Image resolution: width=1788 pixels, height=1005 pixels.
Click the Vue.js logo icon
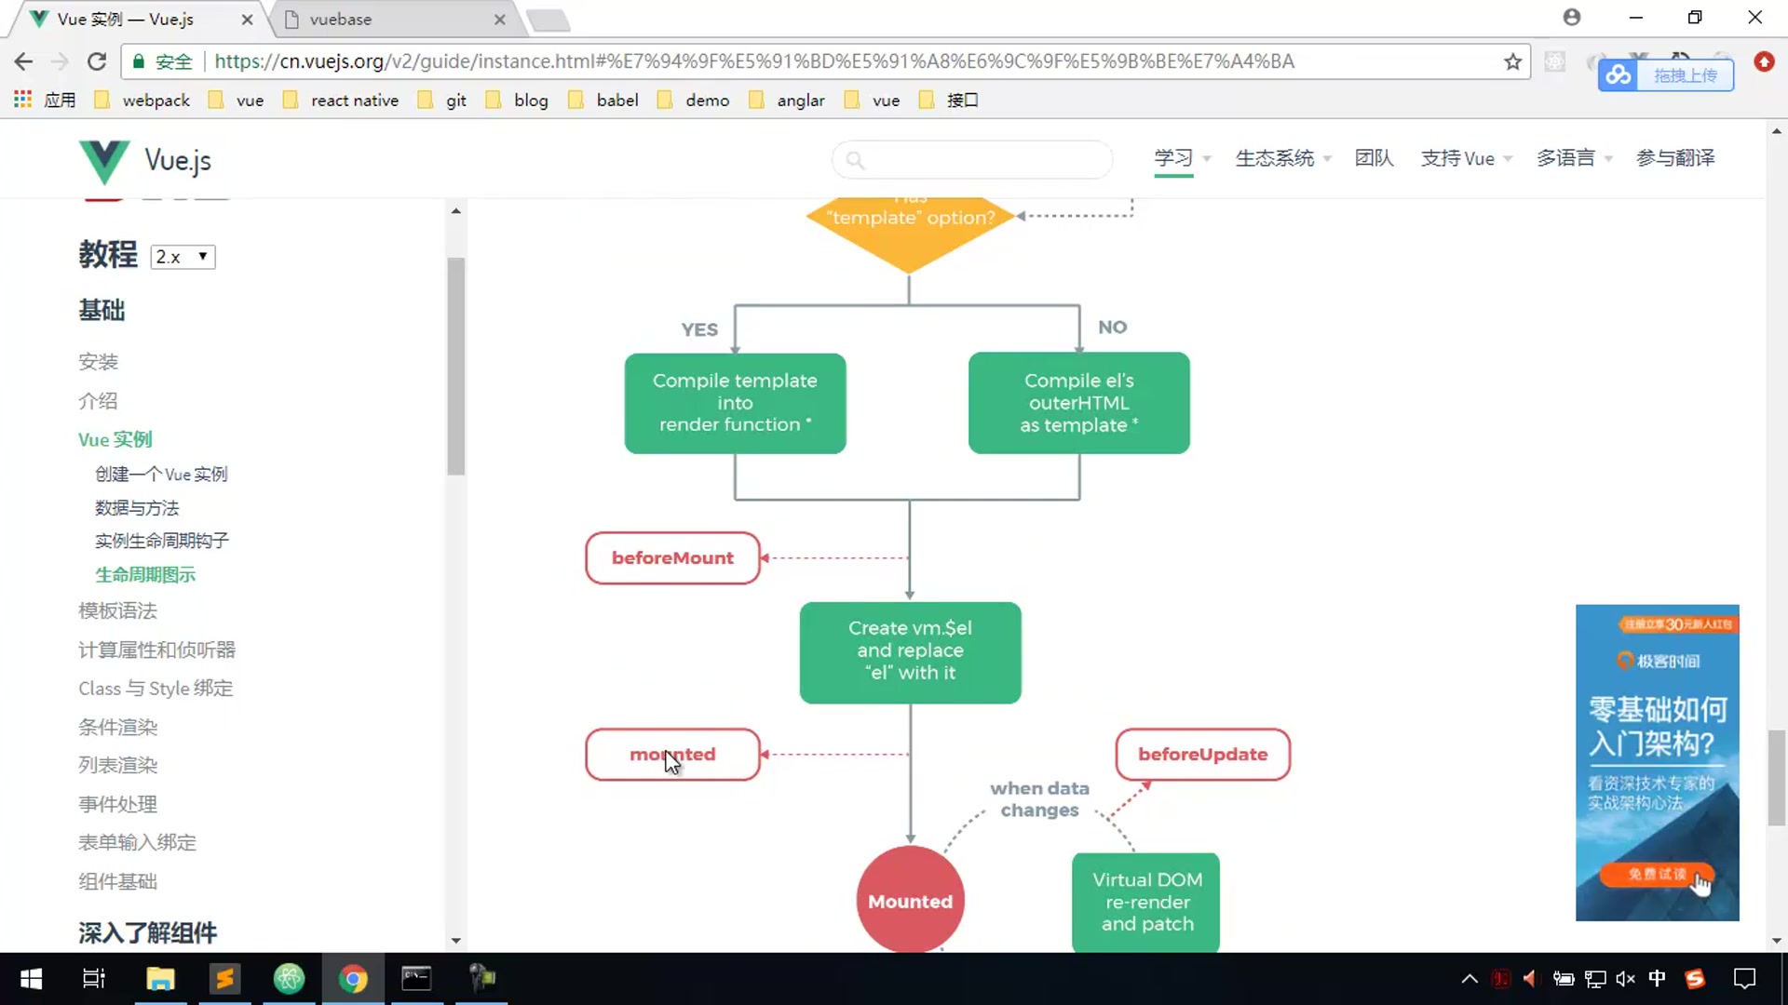tap(103, 162)
